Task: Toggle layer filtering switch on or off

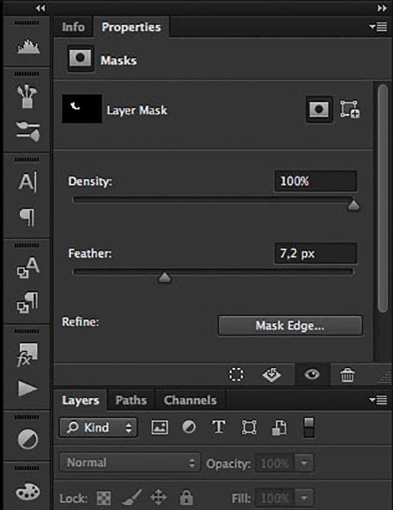Action: click(x=309, y=428)
